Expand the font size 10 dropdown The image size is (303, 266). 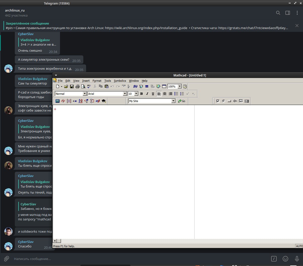click(136, 94)
